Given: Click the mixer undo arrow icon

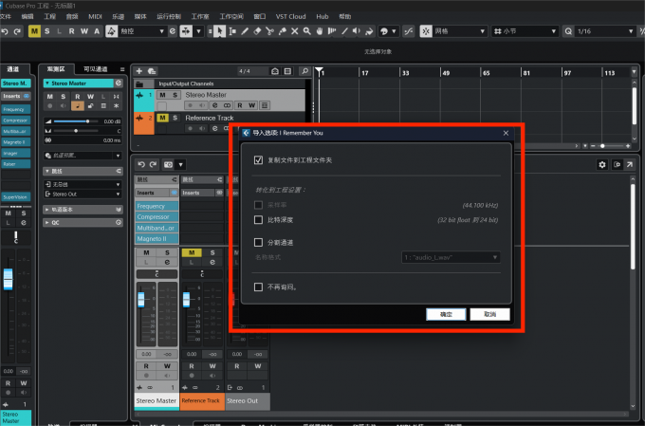Looking at the screenshot, I should tap(141, 165).
